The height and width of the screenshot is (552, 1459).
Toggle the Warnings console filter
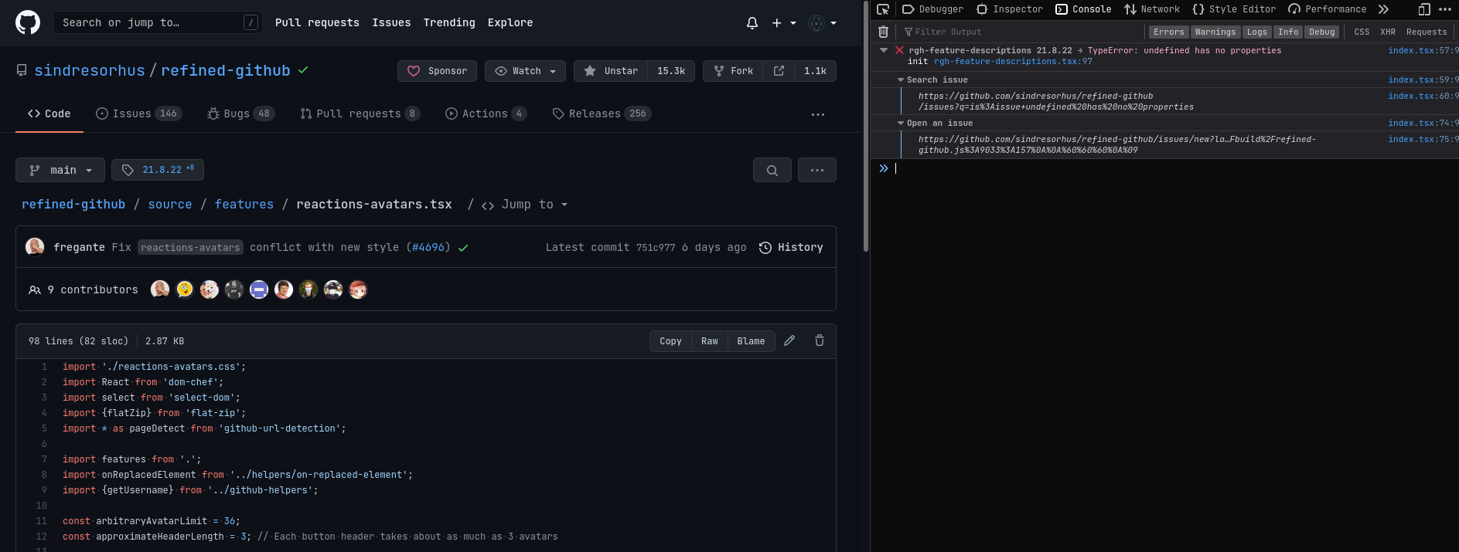[1215, 32]
